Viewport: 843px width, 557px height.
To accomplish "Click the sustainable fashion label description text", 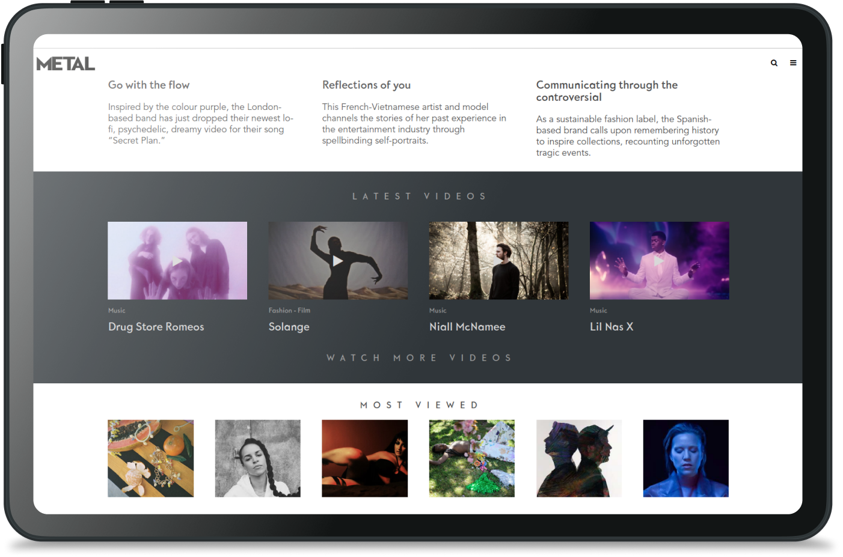I will pos(628,136).
